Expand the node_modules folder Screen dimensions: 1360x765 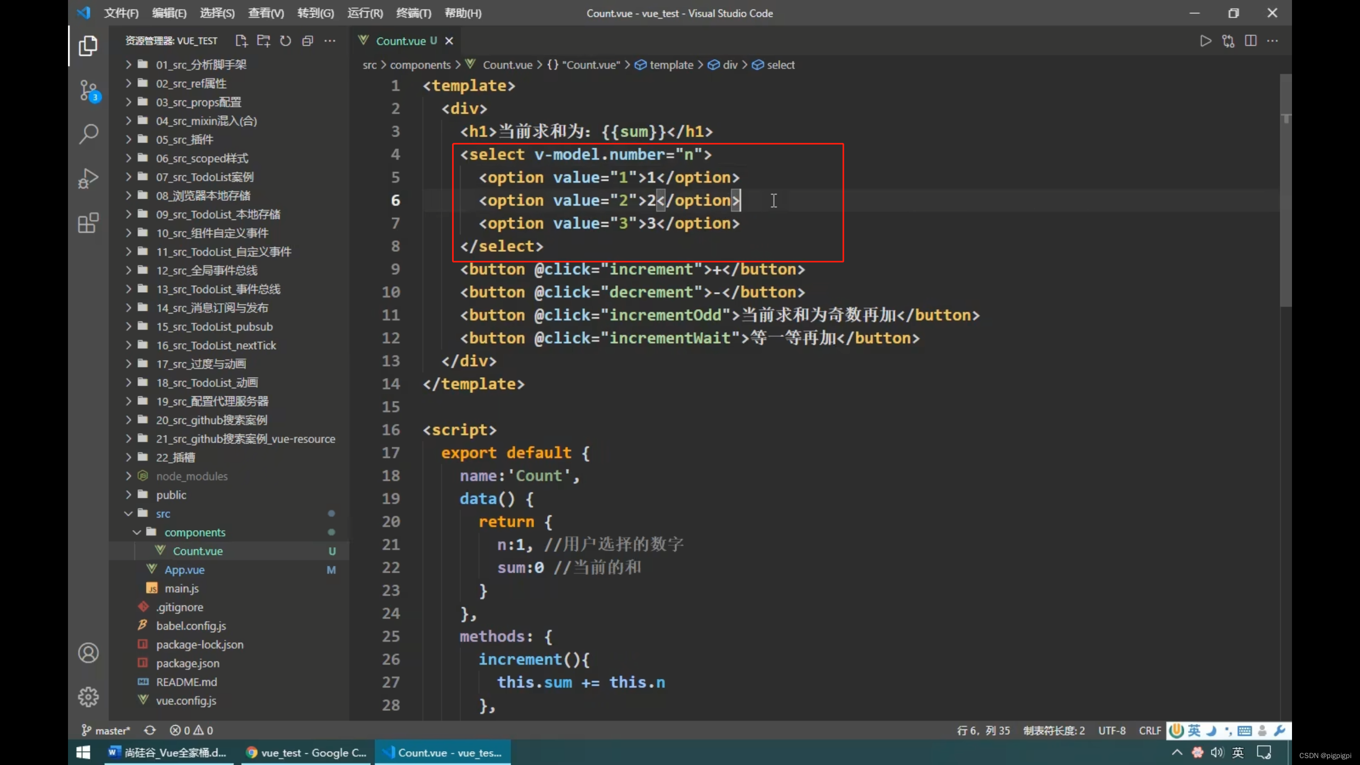tap(229, 476)
